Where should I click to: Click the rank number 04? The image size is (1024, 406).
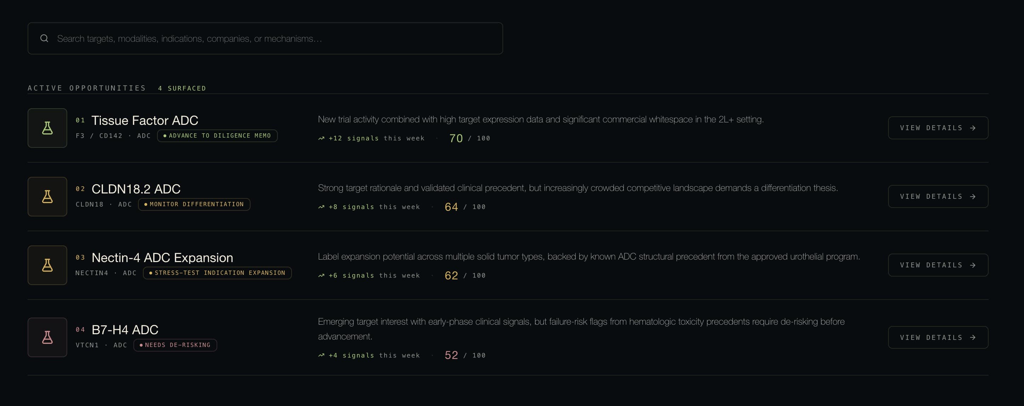point(80,330)
